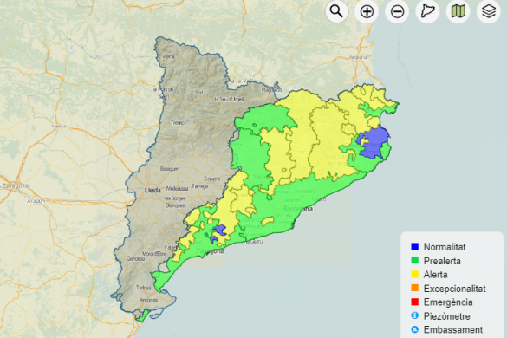Zoom out with the minus button
The height and width of the screenshot is (338, 507).
click(397, 11)
